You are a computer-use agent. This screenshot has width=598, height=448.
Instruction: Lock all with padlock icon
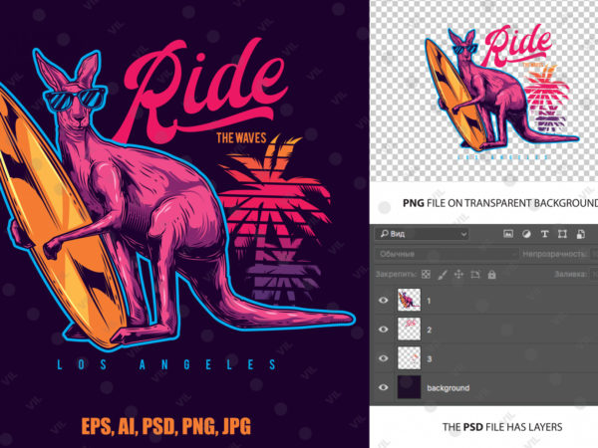click(x=492, y=275)
